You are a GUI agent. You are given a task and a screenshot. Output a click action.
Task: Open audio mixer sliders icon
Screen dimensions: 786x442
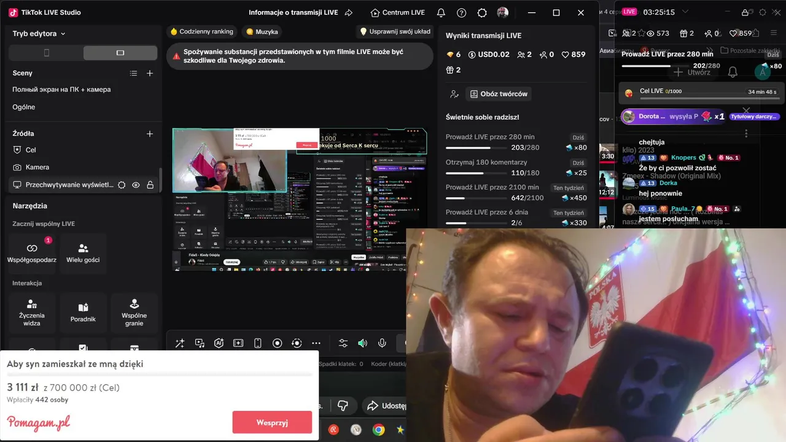click(x=343, y=343)
